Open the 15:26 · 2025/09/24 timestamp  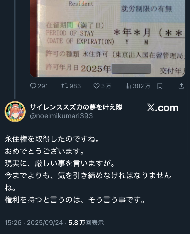34,223
